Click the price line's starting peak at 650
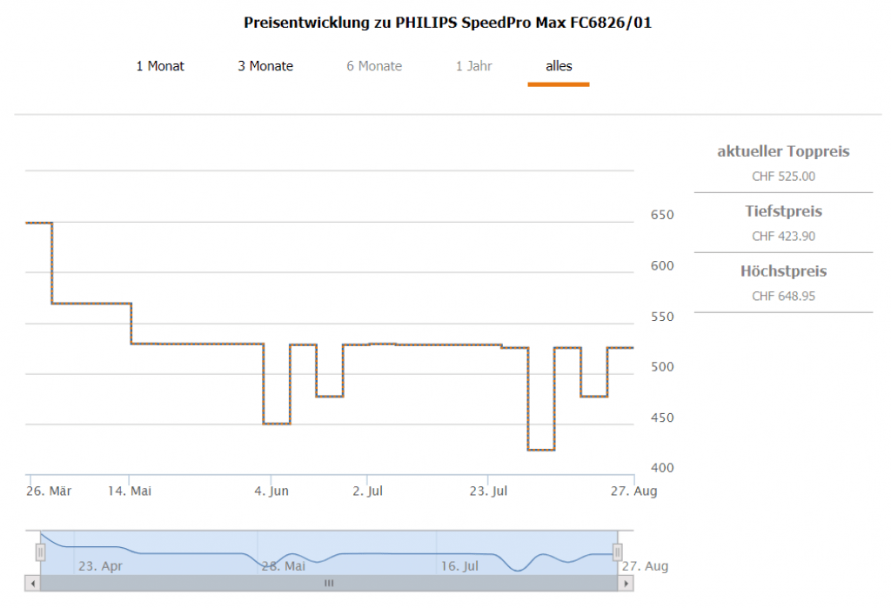 click(x=39, y=223)
